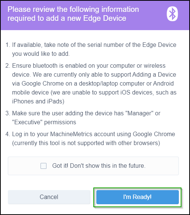Select step 1 about the serial number
Screen dimensions: 190x215
(x=91, y=49)
